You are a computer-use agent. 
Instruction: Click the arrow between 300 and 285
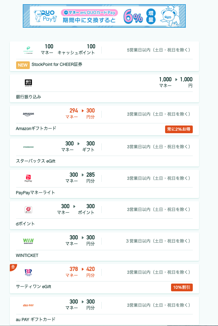pos(83,175)
